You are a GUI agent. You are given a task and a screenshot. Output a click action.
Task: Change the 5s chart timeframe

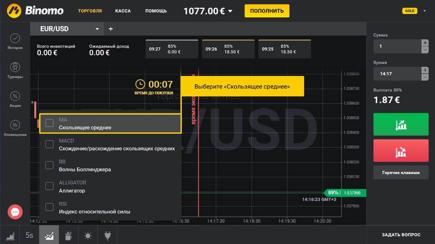[30, 235]
